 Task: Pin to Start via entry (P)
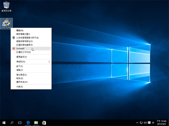[31, 45]
